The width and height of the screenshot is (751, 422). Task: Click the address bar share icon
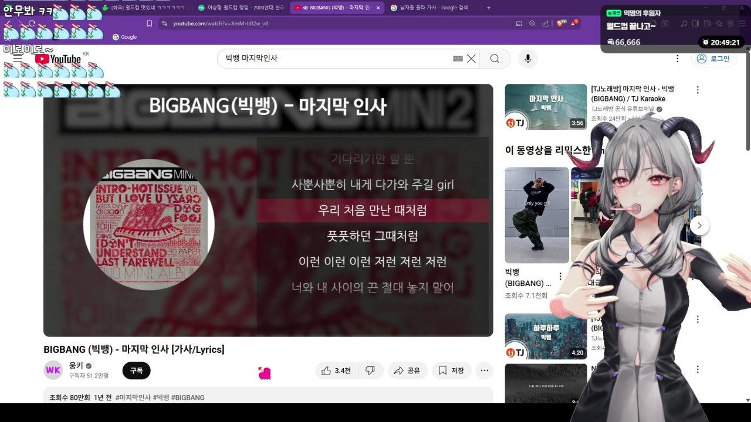coord(546,23)
